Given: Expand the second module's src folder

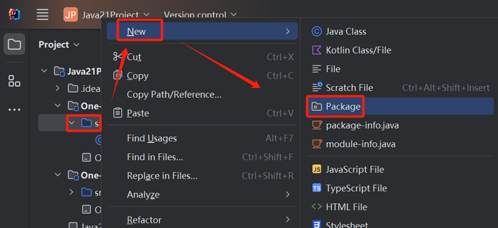Looking at the screenshot, I should 71,192.
